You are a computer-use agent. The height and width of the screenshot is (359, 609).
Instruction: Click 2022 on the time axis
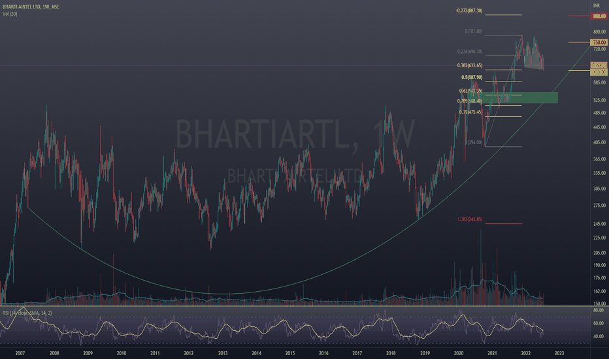pyautogui.click(x=526, y=353)
